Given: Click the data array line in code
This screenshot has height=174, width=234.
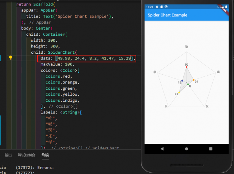Looking at the screenshot, I should coord(88,58).
